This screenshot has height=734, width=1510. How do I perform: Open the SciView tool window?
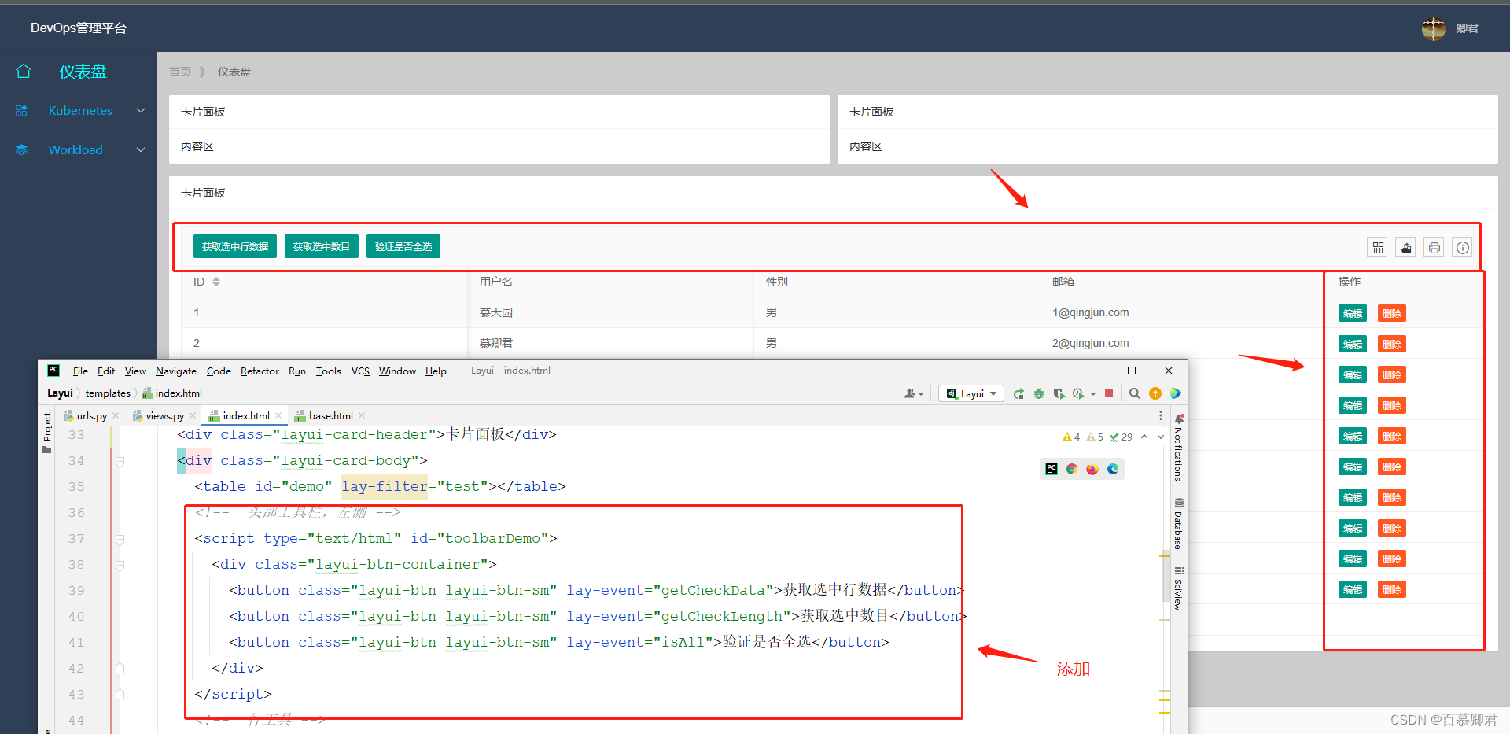tap(1179, 589)
